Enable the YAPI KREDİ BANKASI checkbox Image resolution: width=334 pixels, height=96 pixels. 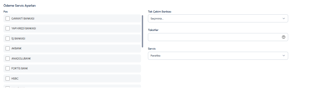pyautogui.click(x=7, y=28)
